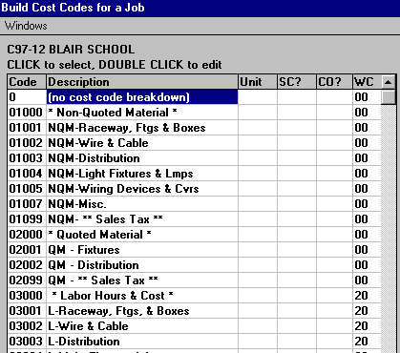Click the Description column header
This screenshot has height=353, width=400.
tap(142, 82)
